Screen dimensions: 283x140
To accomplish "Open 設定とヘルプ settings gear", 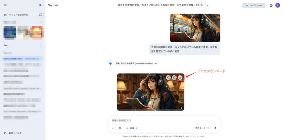I will (x=5, y=133).
